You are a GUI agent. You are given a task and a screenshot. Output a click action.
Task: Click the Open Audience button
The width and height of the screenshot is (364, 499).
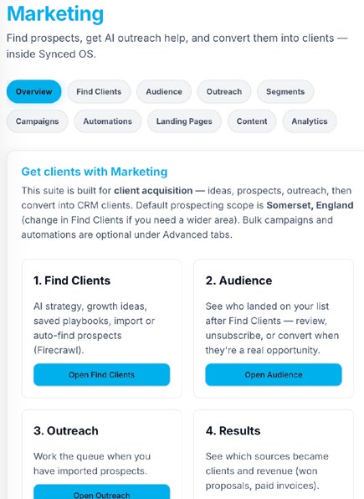[274, 374]
